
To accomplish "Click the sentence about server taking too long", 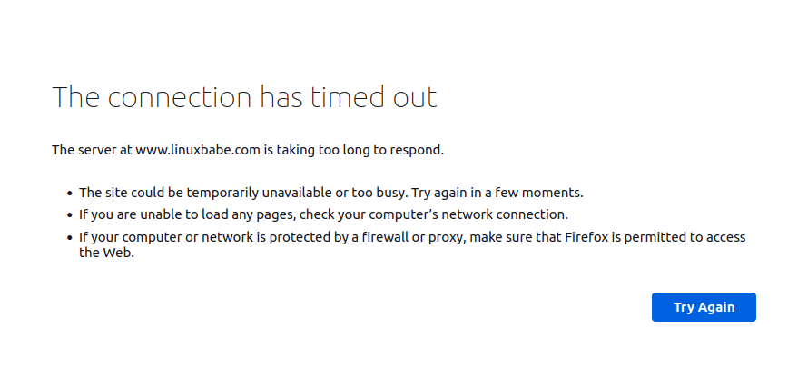I will (248, 150).
